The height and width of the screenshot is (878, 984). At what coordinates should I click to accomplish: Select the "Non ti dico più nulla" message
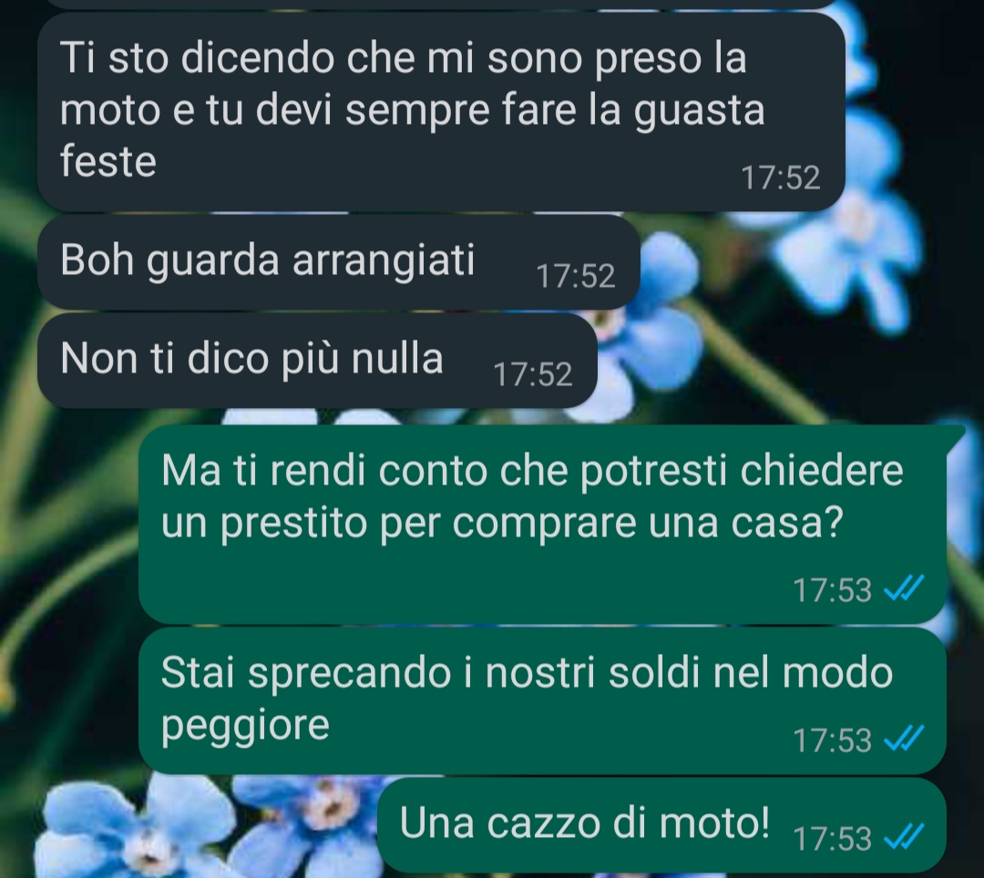(317, 361)
